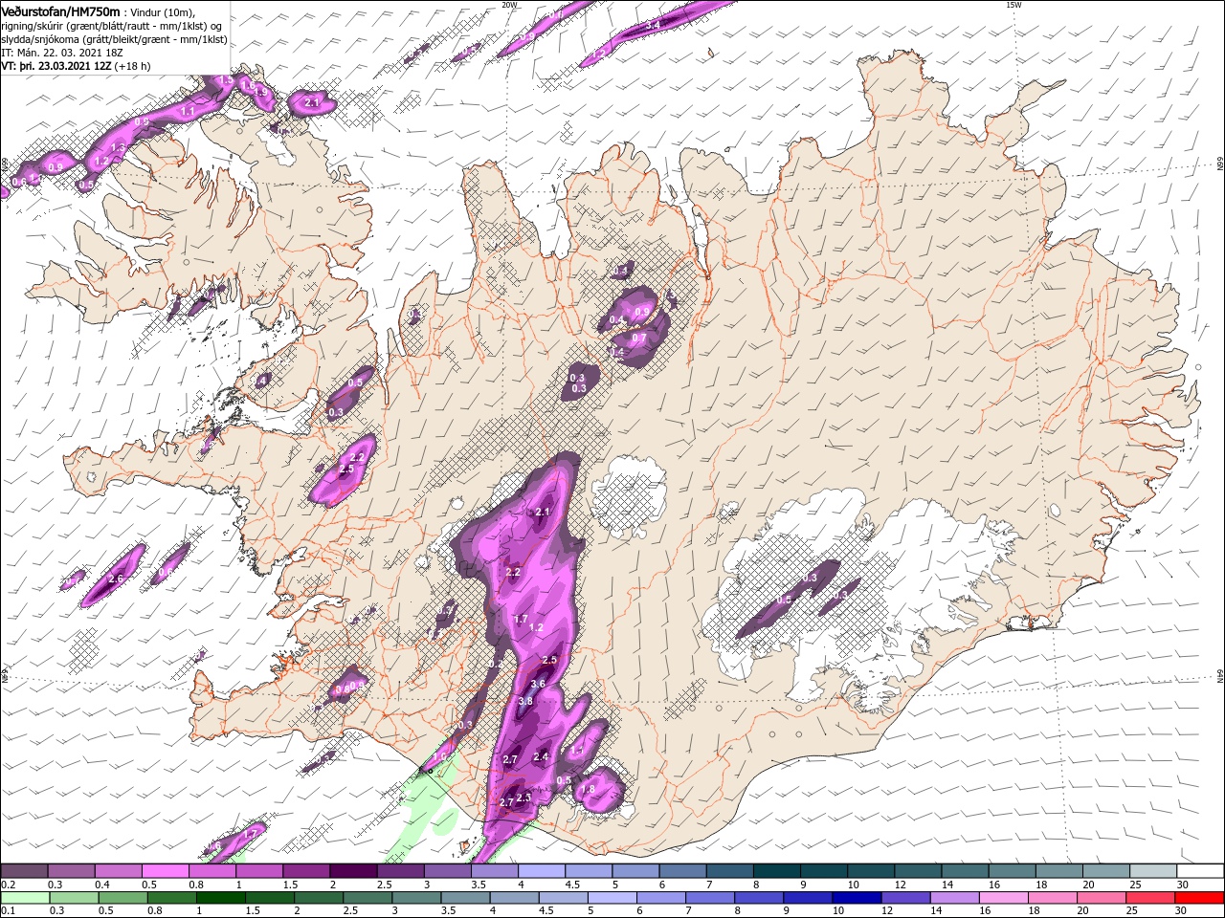Click the 2.4 value in the southern band
The width and height of the screenshot is (1225, 918).
click(x=541, y=757)
